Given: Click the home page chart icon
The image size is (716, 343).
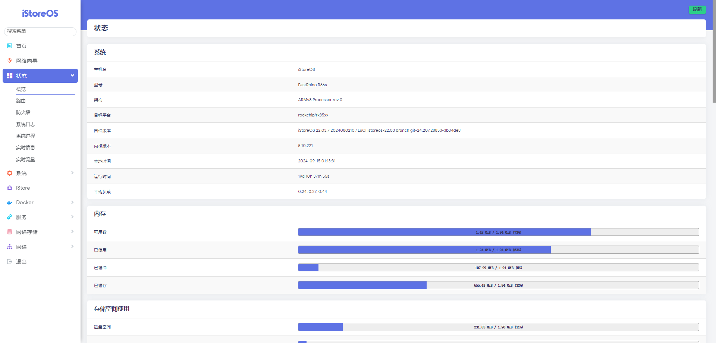Looking at the screenshot, I should (x=10, y=46).
